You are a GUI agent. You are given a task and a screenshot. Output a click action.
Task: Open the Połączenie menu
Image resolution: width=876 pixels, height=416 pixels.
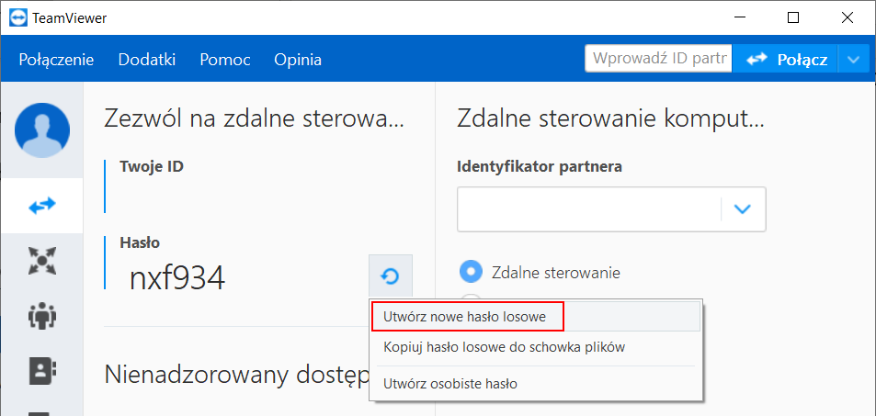pos(56,60)
